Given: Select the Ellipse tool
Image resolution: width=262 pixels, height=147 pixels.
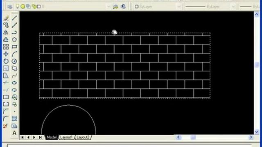Looking at the screenshot, I should [x=14, y=82].
